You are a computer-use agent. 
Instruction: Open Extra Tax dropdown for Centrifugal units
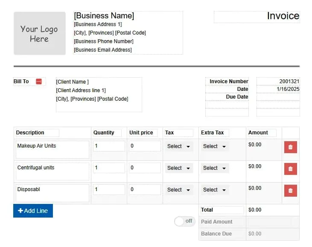point(215,168)
